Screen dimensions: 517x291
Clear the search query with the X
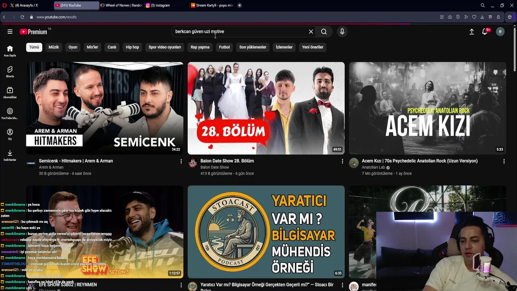311,32
